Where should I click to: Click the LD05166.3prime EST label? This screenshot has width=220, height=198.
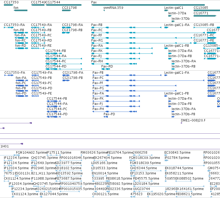104,163
